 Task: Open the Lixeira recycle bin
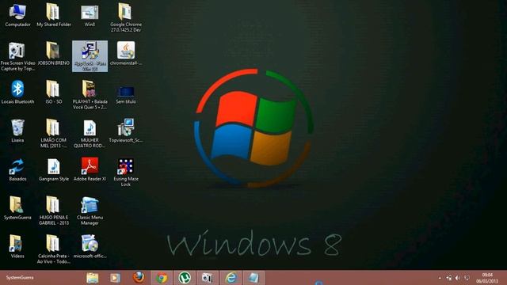(x=17, y=131)
